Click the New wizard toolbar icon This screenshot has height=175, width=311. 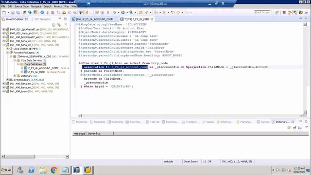pos(4,12)
